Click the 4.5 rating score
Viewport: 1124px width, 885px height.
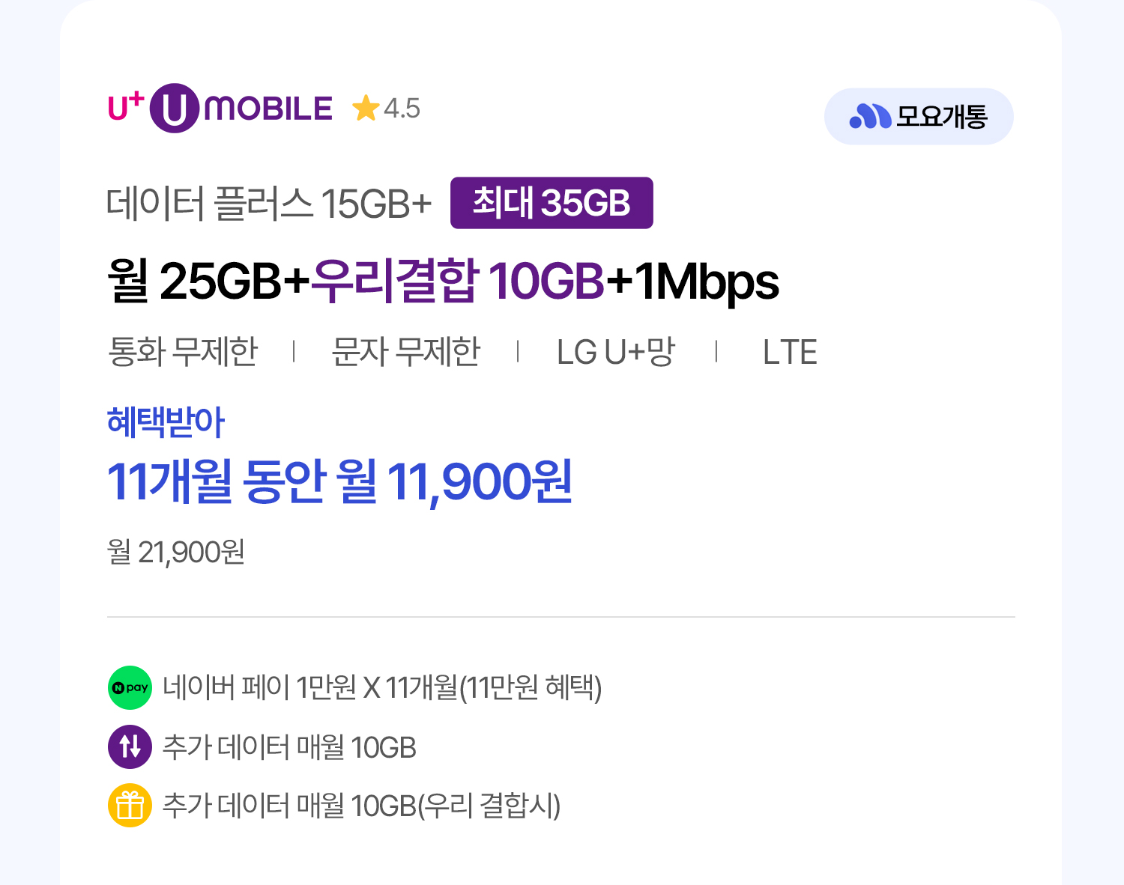point(402,109)
